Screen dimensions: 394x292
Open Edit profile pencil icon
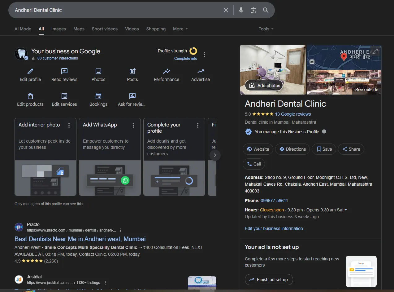point(30,72)
